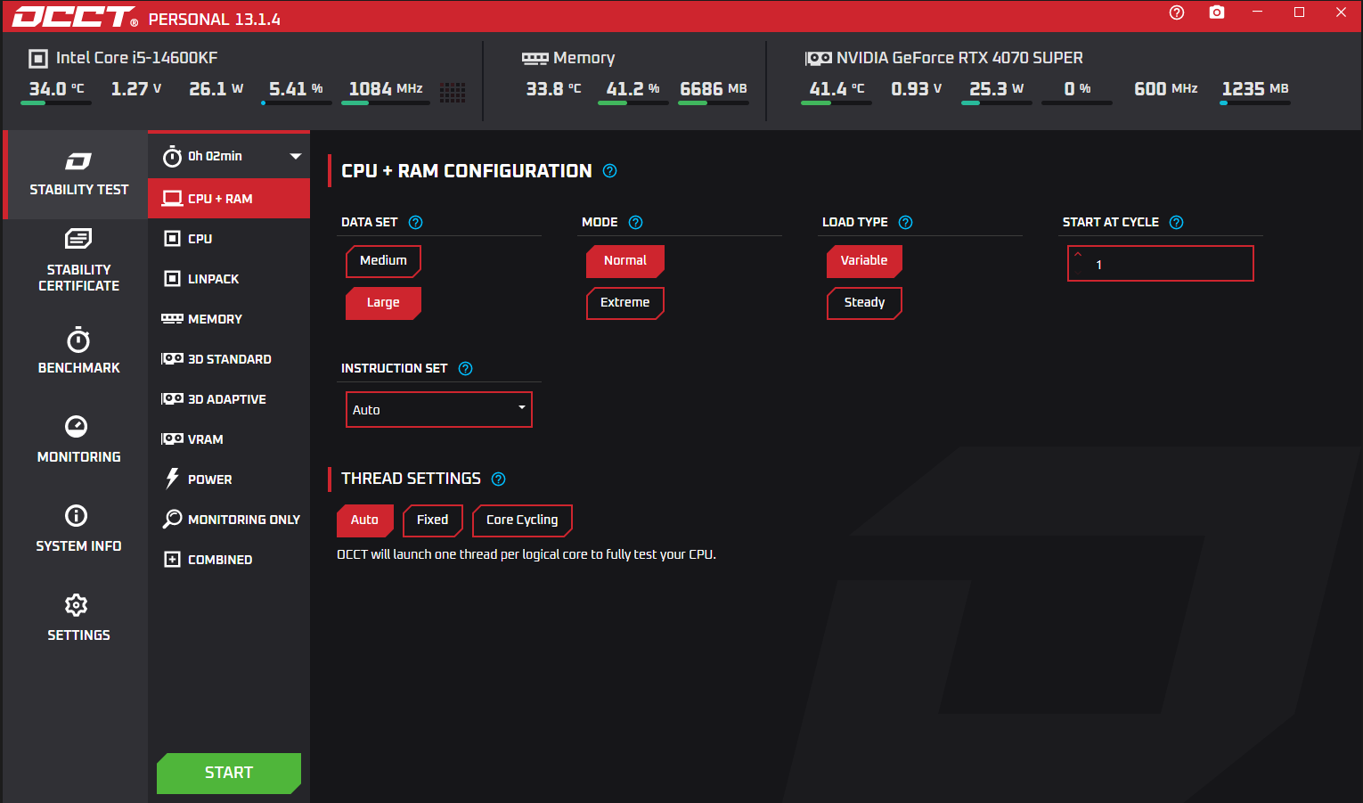Set mode to Extreme
Screen dimensions: 1363x803
click(625, 303)
